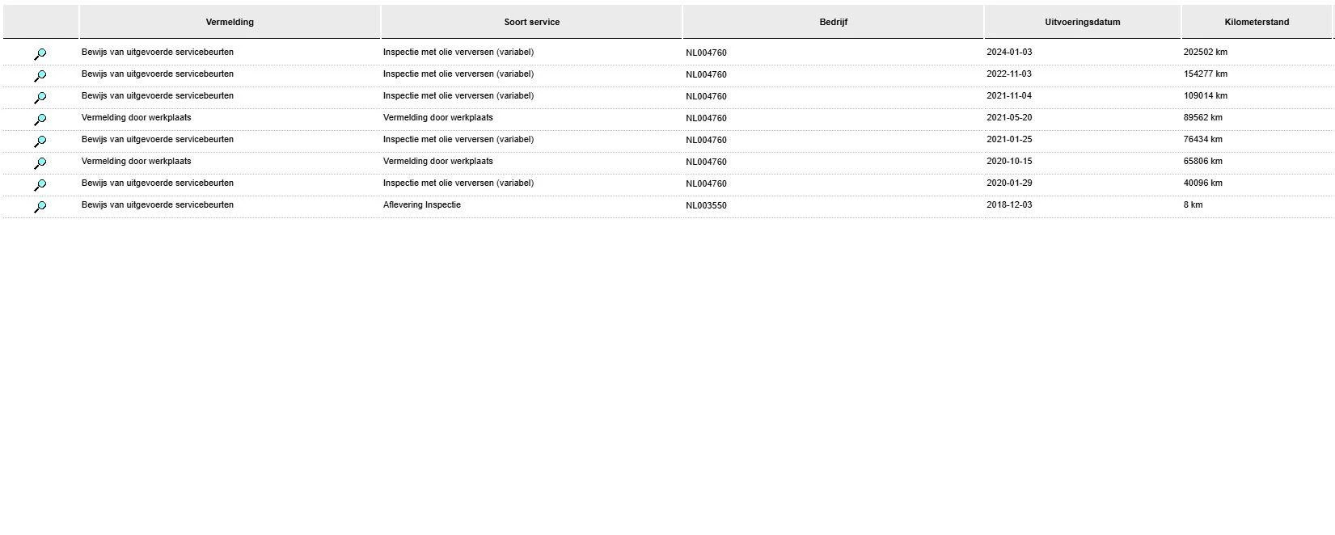This screenshot has width=1335, height=535.
Task: Open magnifier for the 89562 km workshop notice
Action: (x=40, y=120)
